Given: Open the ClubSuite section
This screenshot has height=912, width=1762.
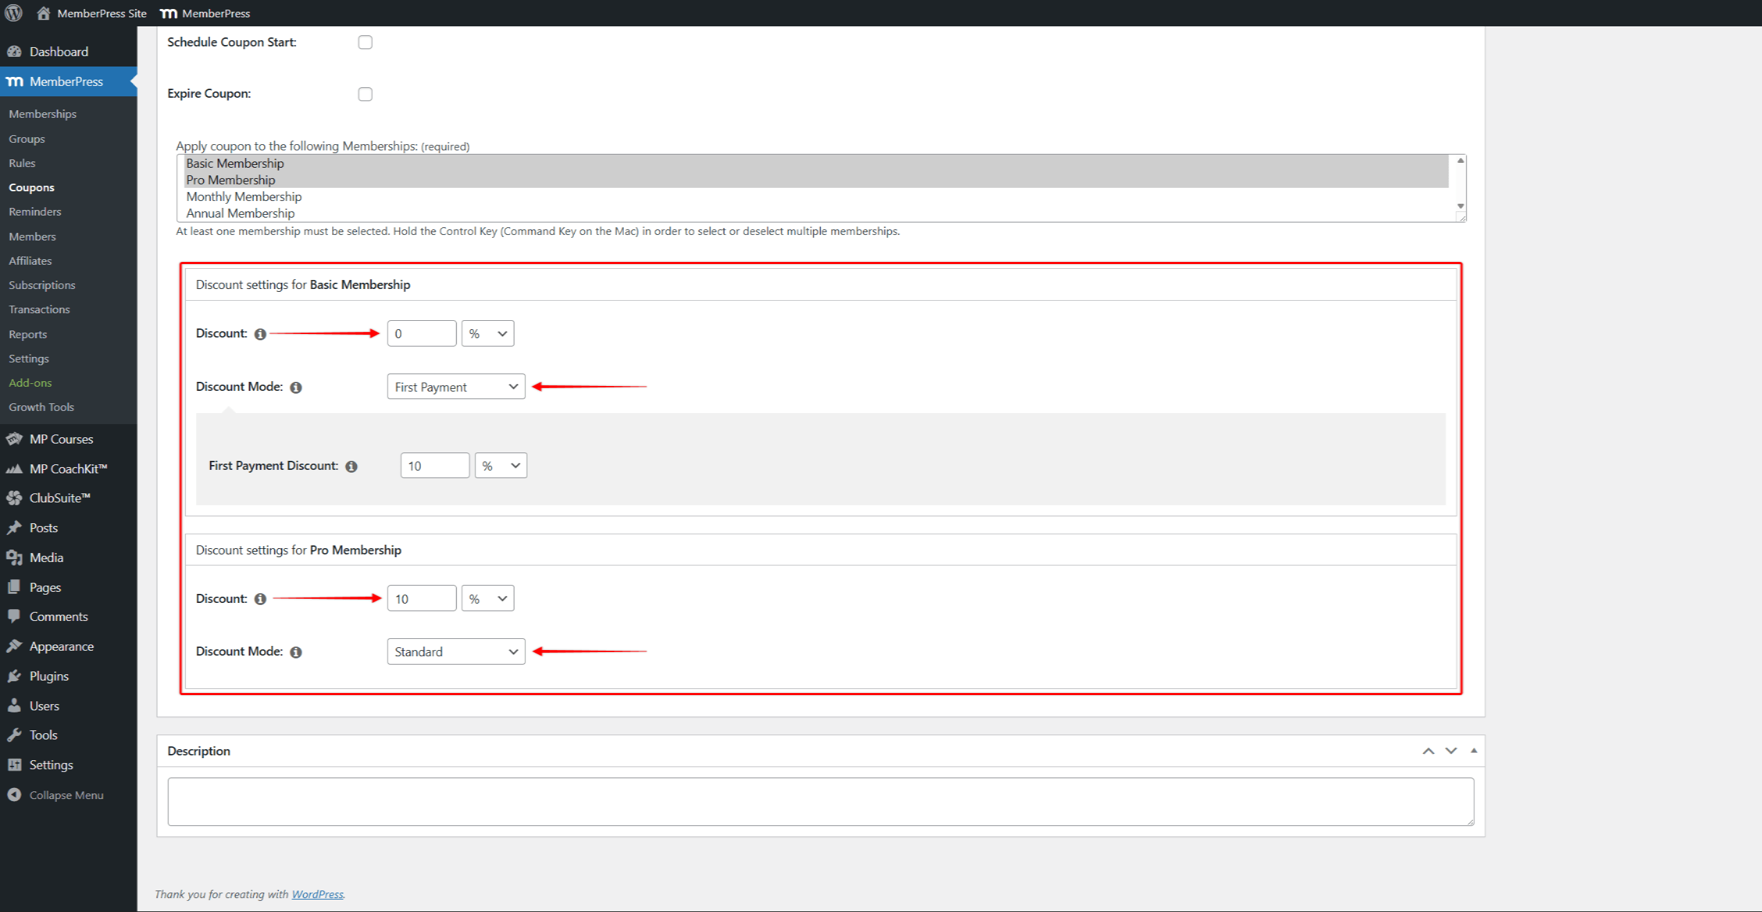Looking at the screenshot, I should click(60, 498).
